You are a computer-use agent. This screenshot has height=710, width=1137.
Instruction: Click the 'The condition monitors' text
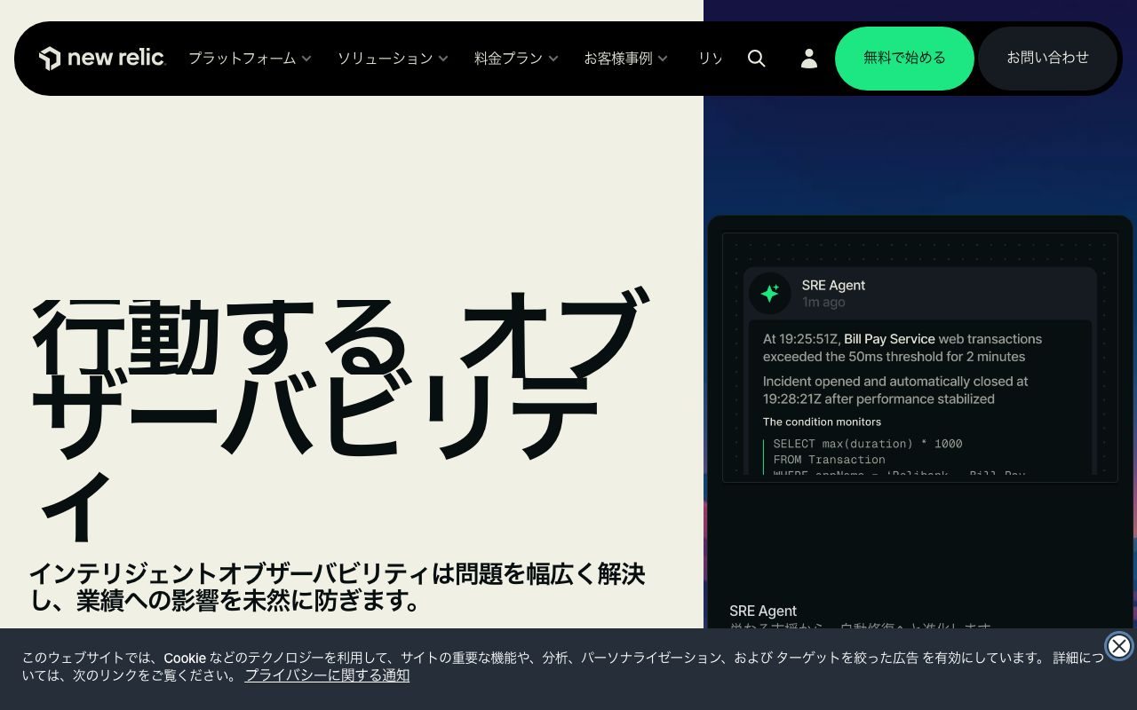pos(822,422)
